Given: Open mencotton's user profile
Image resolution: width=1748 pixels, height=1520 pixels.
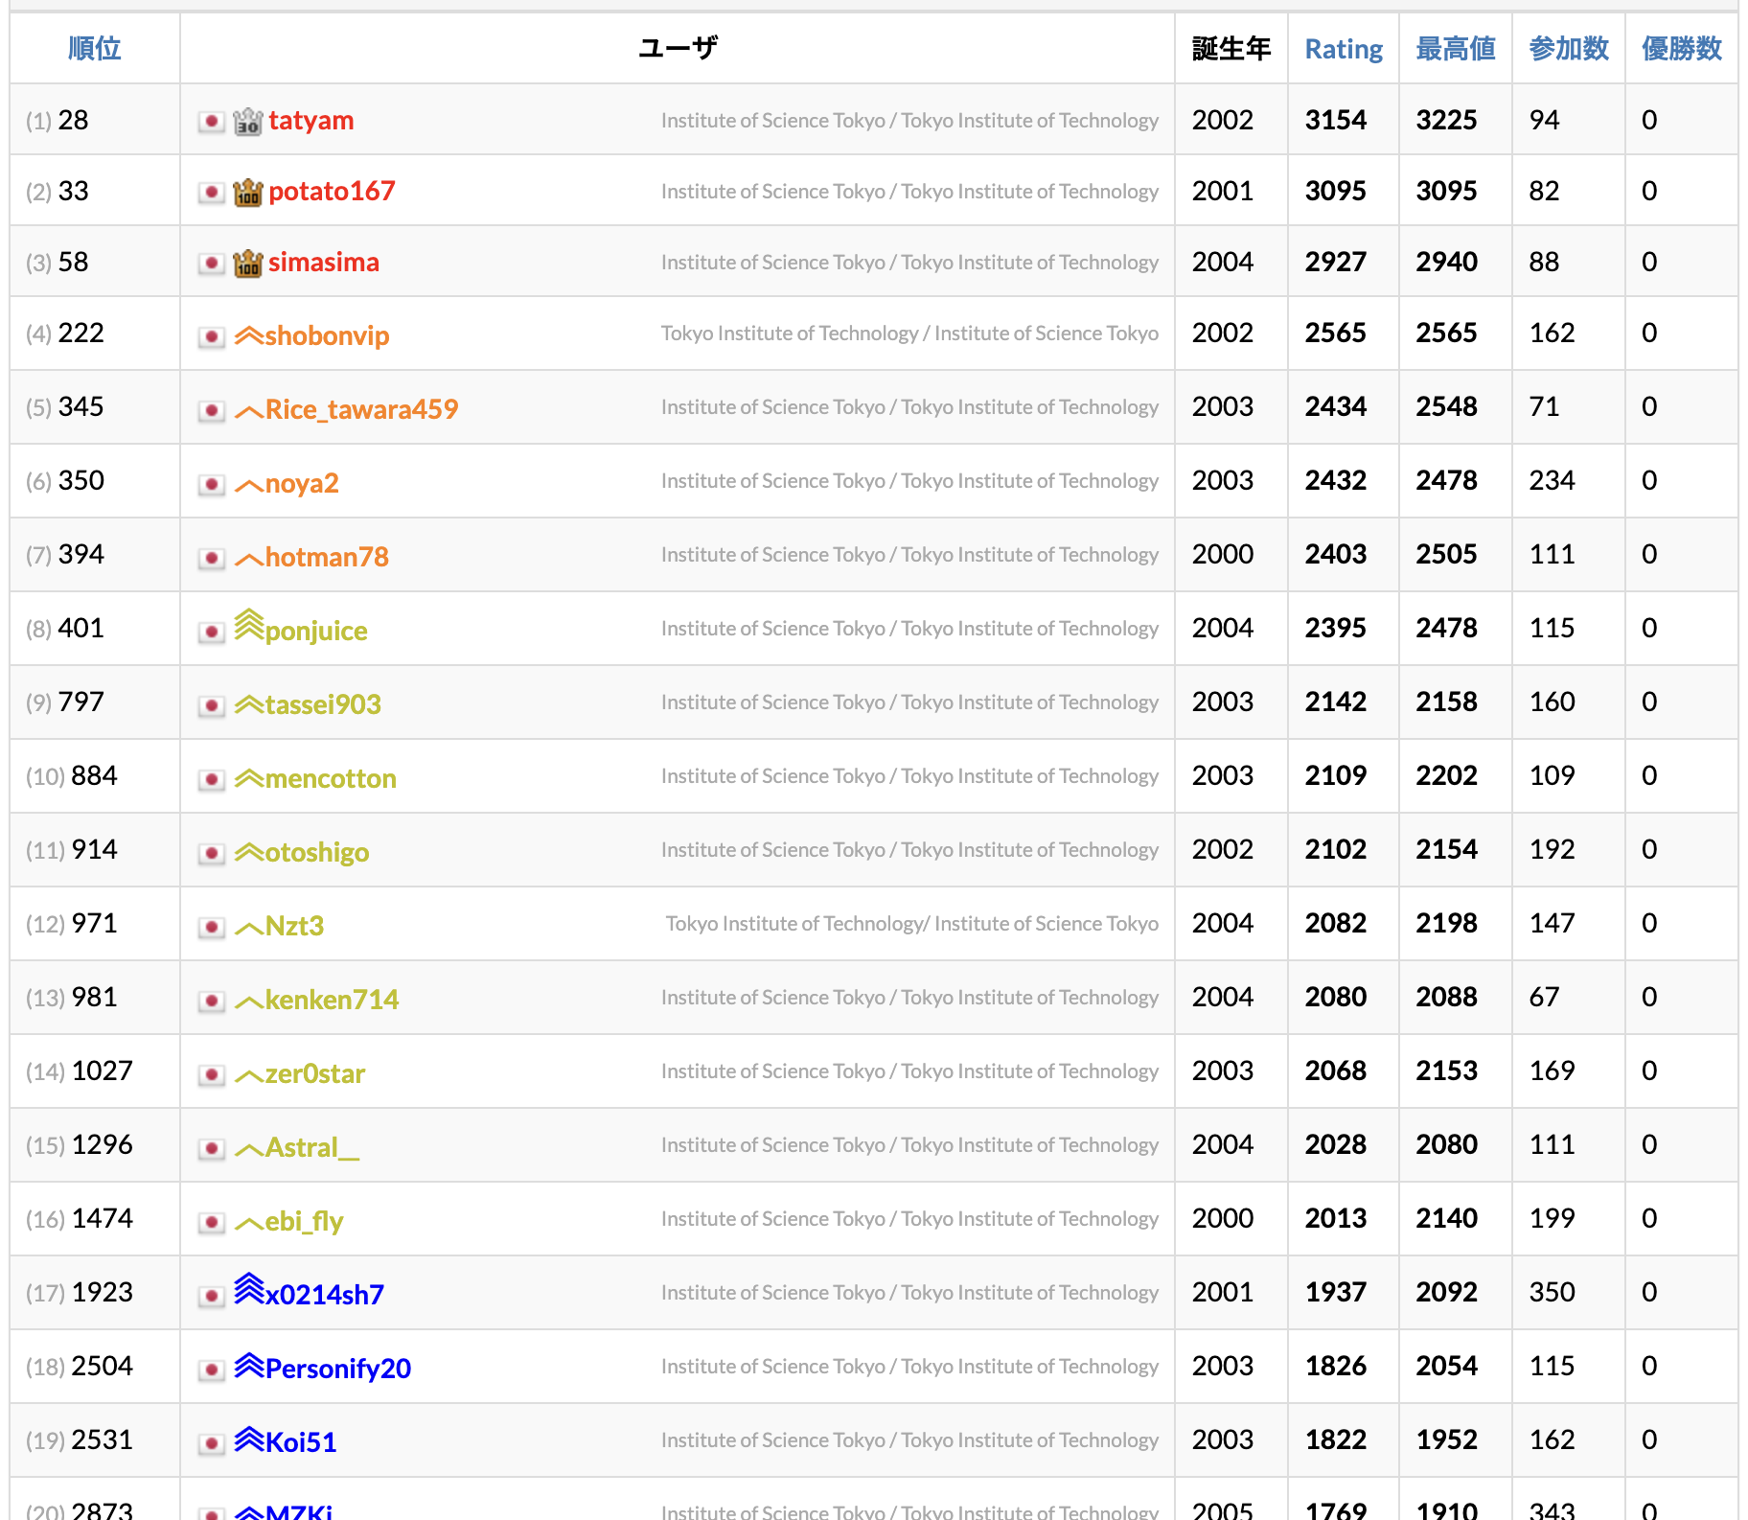Looking at the screenshot, I should click(331, 778).
